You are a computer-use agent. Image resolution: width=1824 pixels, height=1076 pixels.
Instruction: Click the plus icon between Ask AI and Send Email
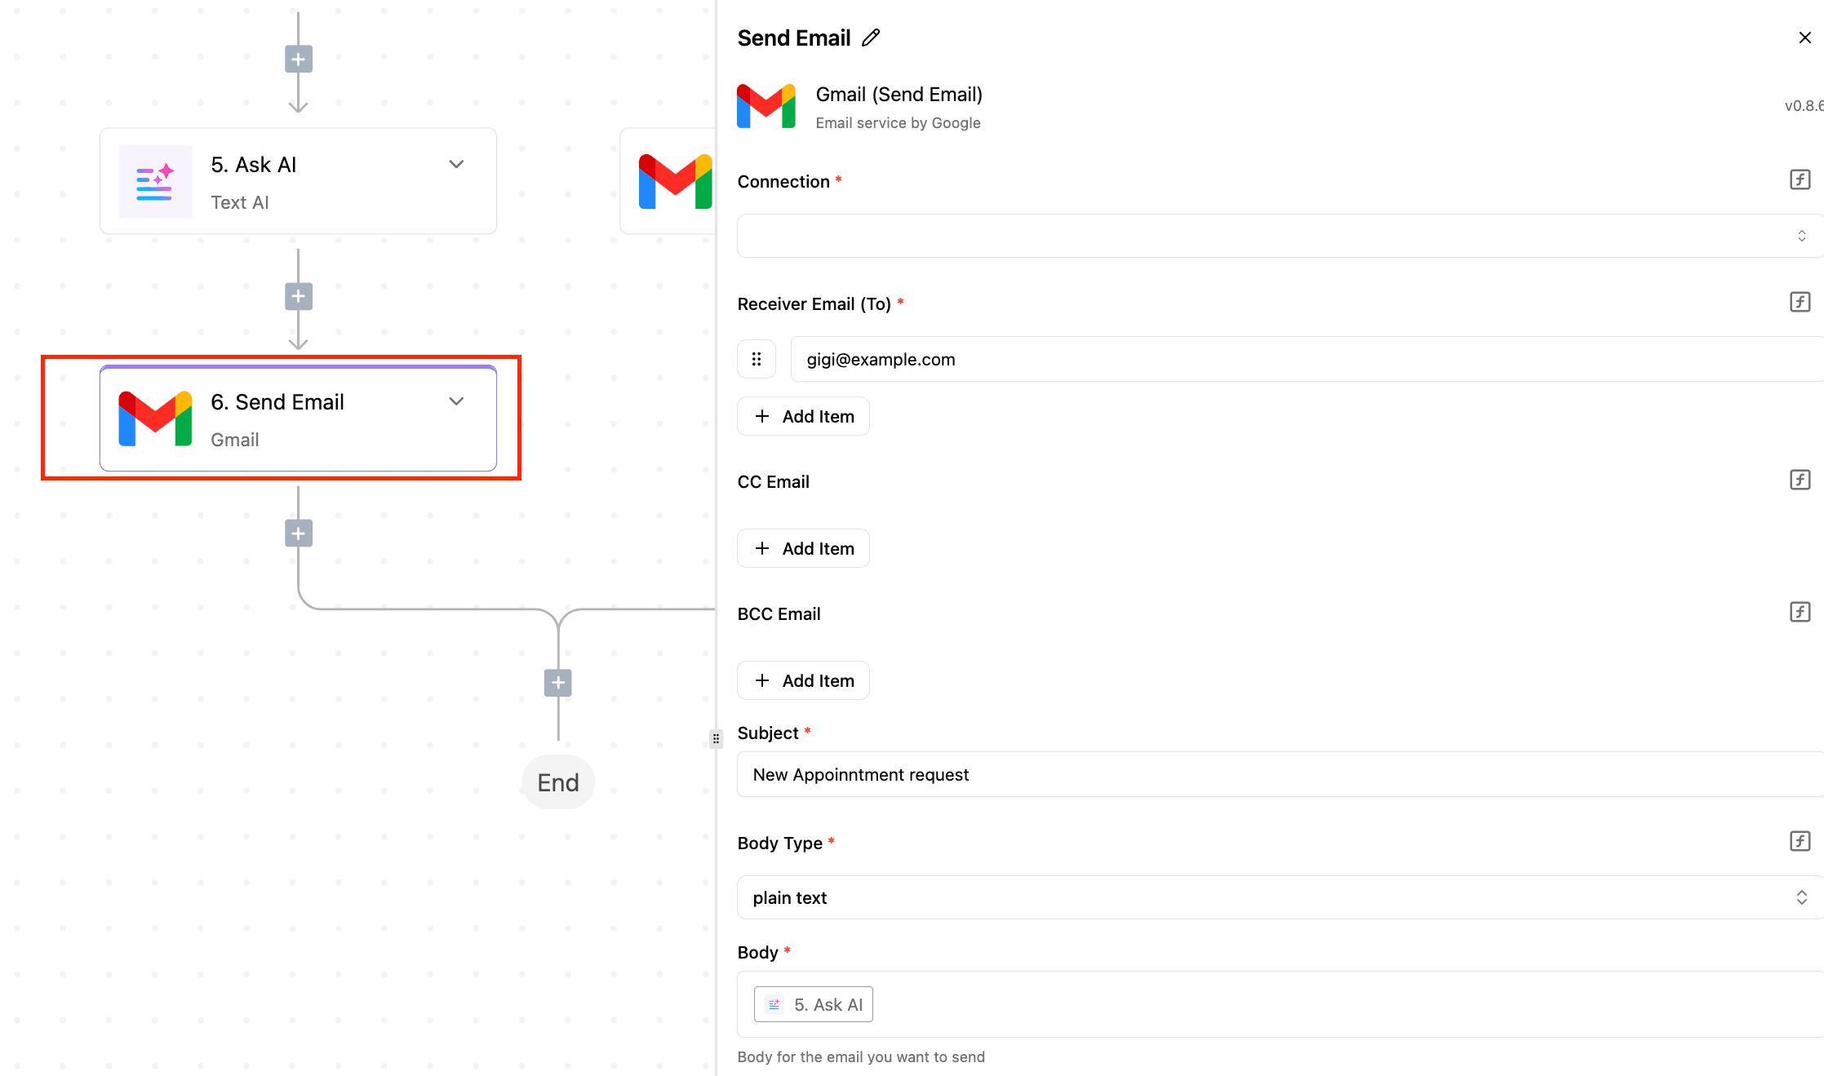299,297
